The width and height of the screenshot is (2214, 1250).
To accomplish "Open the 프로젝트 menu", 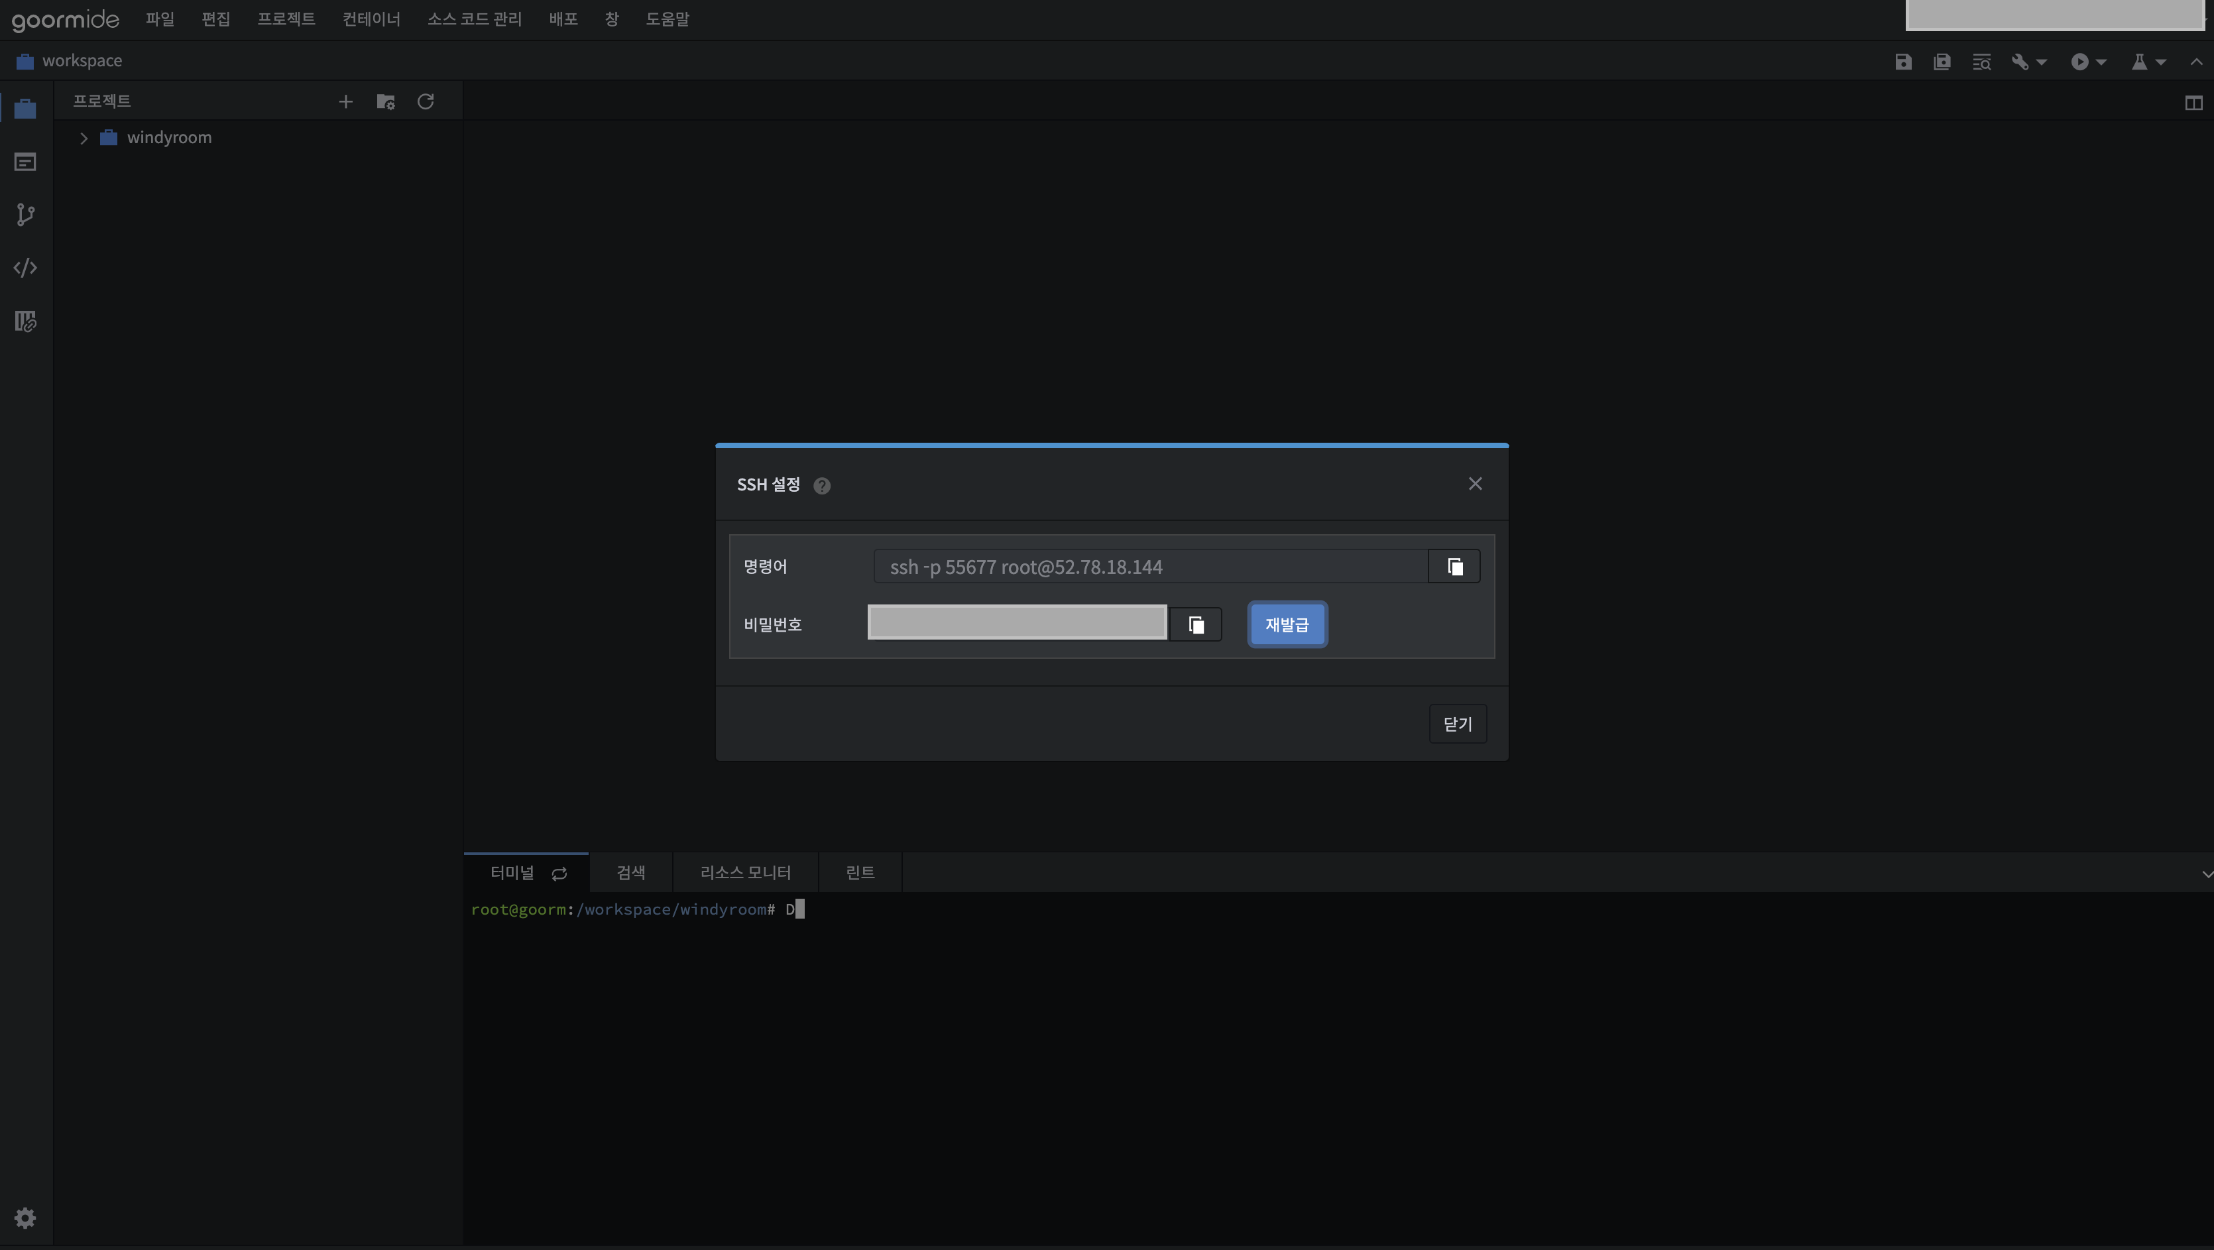I will click(286, 19).
